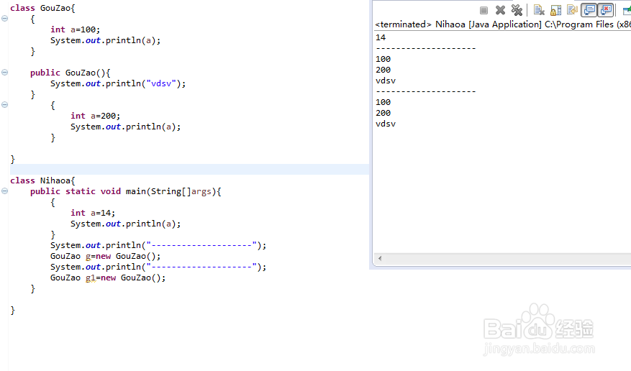Click the console output line "14"
631x371 pixels.
point(381,37)
